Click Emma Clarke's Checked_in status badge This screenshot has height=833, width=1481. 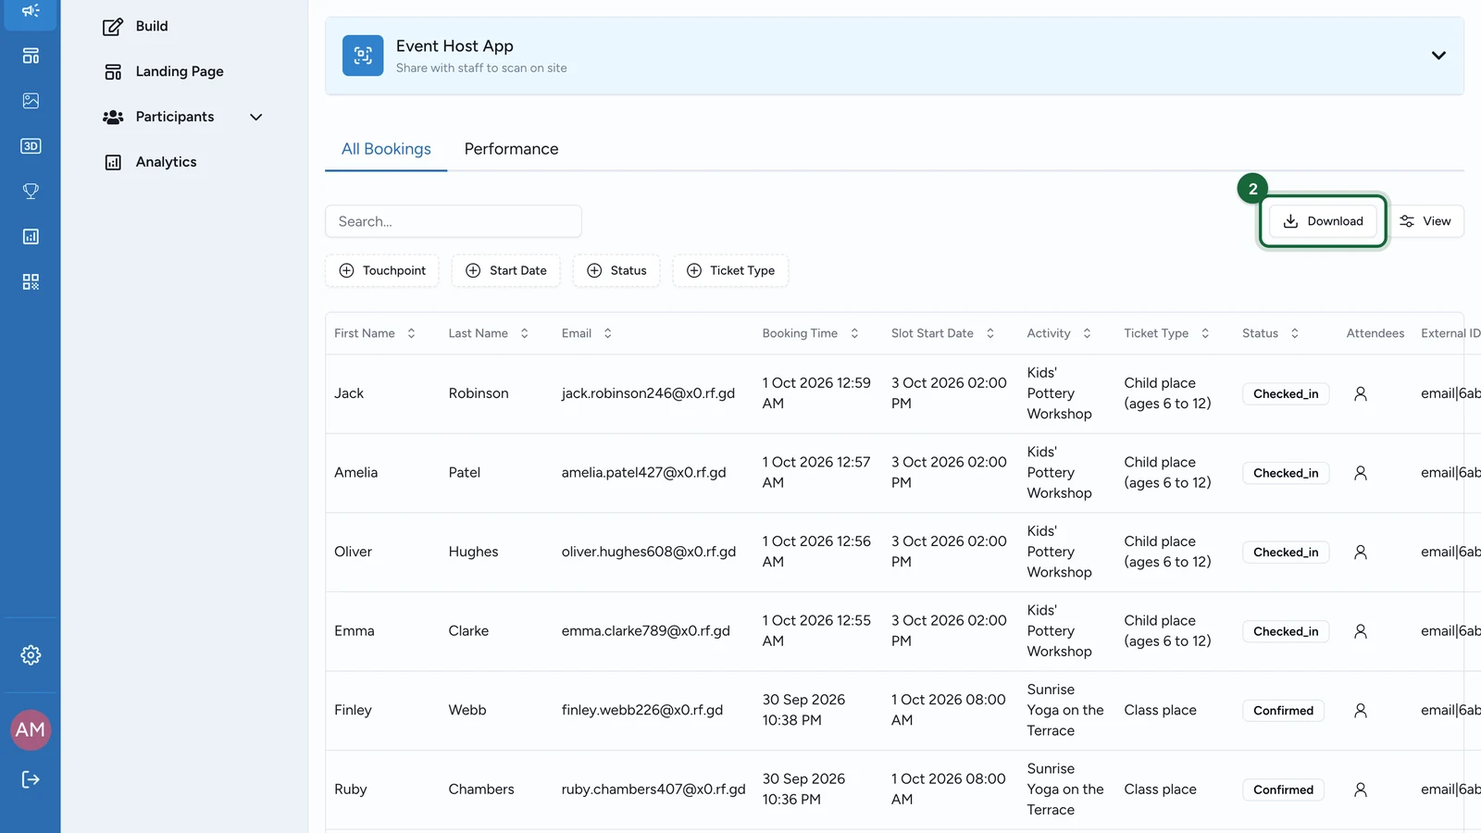coord(1286,632)
